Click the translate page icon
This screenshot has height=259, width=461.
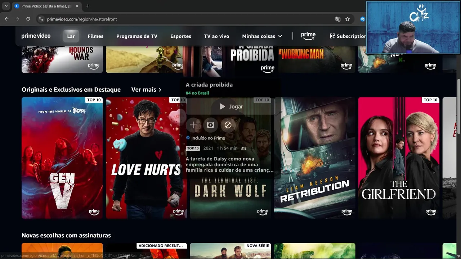point(338,19)
